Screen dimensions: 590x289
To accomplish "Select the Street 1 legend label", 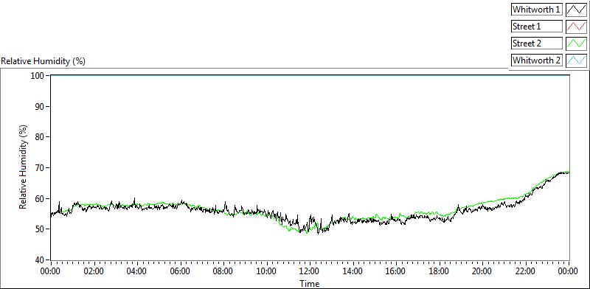I will tap(537, 27).
